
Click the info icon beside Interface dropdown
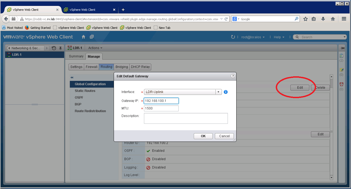point(226,92)
